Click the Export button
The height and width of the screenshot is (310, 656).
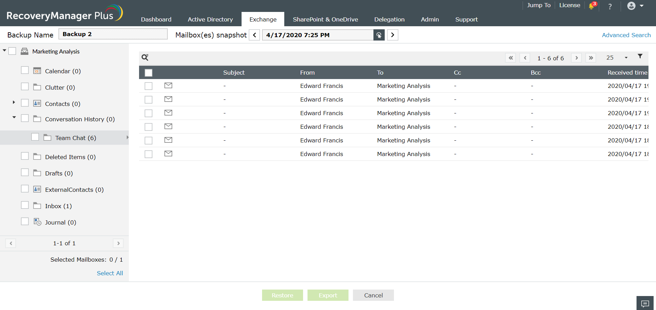(328, 295)
